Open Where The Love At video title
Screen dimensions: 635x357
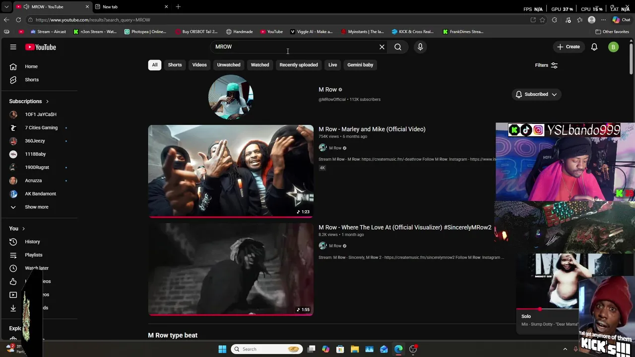pos(405,228)
